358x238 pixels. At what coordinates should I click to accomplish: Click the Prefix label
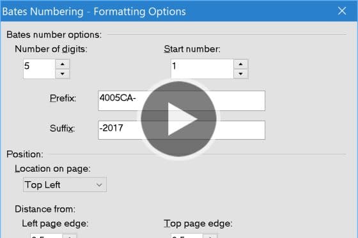[x=63, y=98]
